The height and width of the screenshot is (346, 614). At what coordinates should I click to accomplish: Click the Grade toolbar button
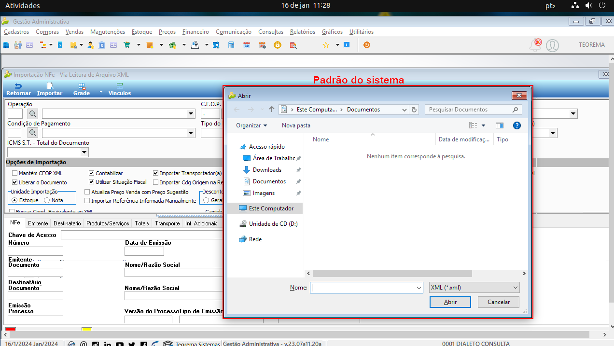click(82, 89)
